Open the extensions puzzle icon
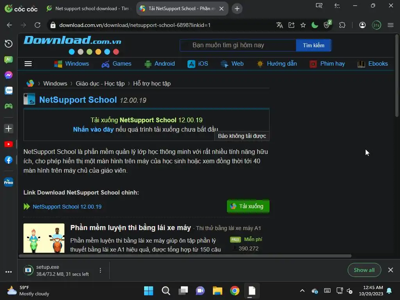The width and height of the screenshot is (400, 300). [342, 25]
